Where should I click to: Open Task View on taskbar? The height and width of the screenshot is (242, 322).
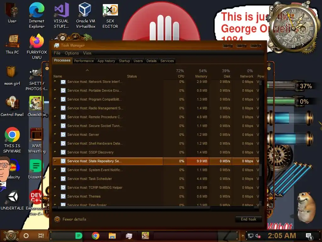41,236
